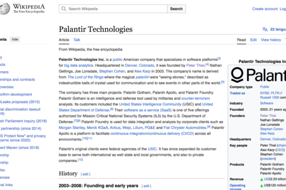
Task: Open 'The Lord of the Rings' link
Action: (x=85, y=77)
